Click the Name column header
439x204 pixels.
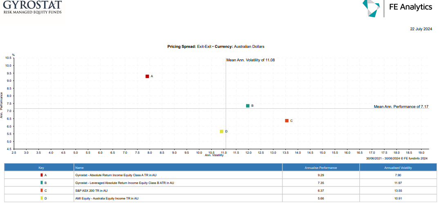(x=178, y=167)
